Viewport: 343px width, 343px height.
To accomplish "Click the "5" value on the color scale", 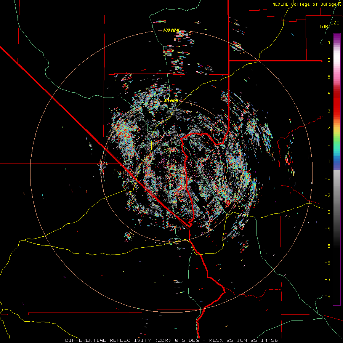I will (329, 77).
